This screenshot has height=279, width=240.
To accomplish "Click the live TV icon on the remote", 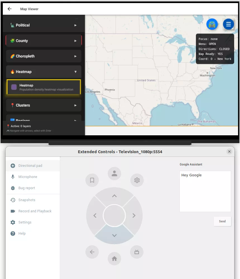I will [137, 252].
